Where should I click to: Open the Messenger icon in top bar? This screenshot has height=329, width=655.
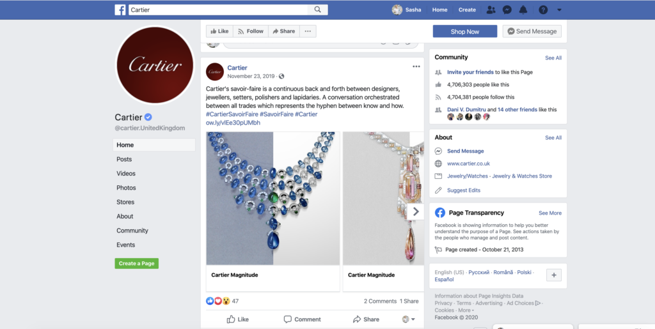click(507, 10)
